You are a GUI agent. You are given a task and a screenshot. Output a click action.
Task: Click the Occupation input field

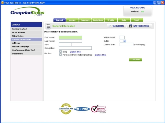point(75,48)
